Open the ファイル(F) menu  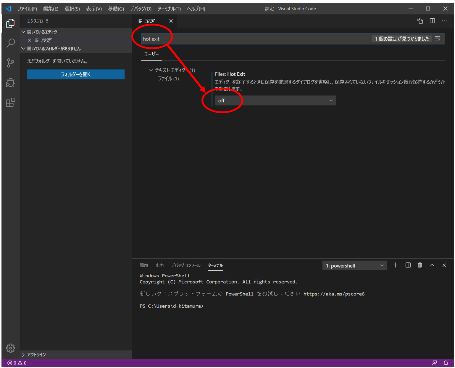[x=27, y=9]
